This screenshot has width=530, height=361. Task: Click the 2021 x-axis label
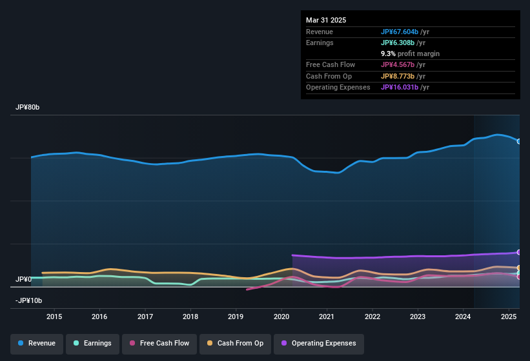(x=327, y=317)
